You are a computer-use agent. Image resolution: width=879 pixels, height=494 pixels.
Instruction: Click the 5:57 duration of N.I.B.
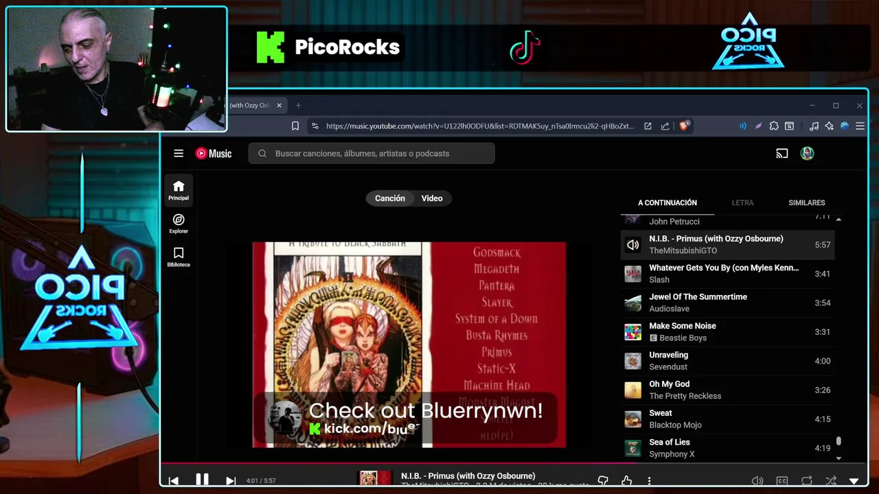pos(823,245)
